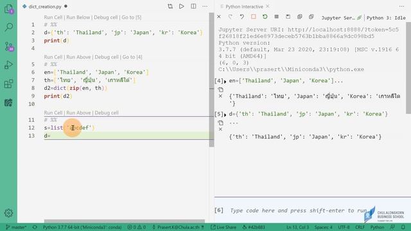Click UTF-8 encoding in status bar
Screen dimensions: 411x231
coord(344,227)
